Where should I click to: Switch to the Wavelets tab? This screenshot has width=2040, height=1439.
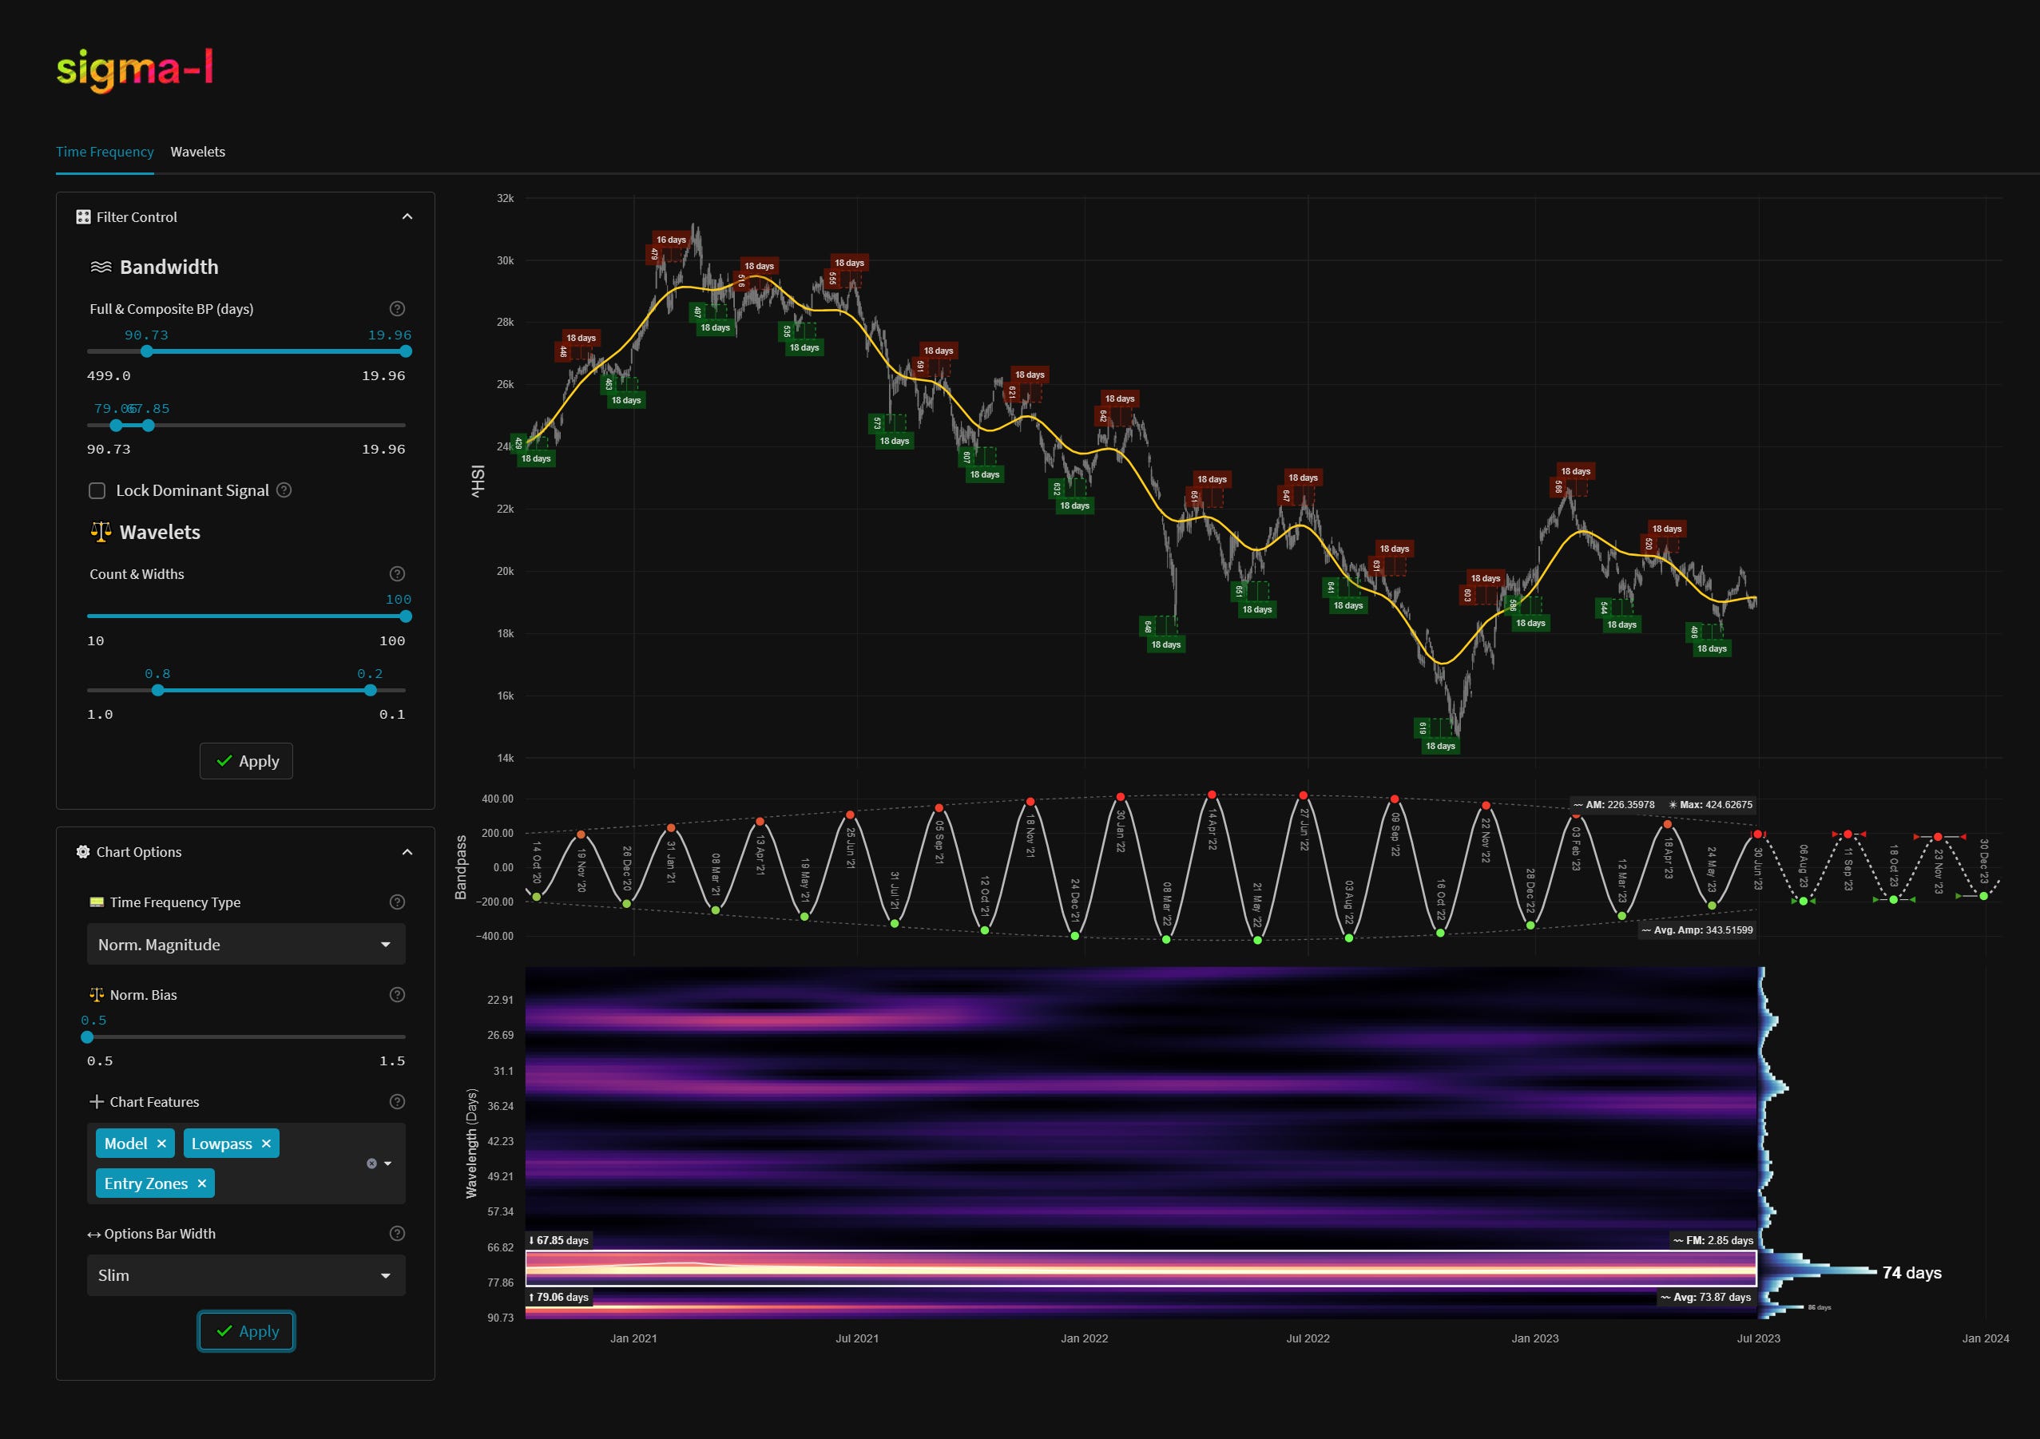197,152
